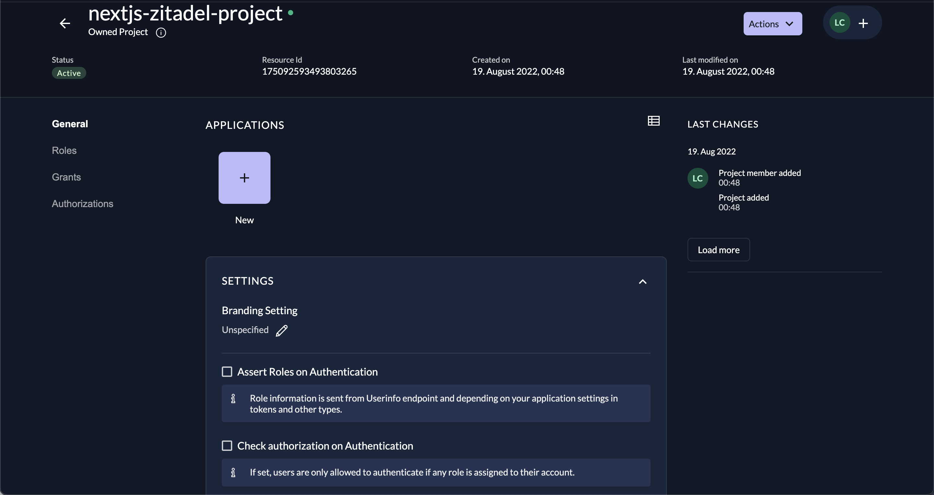Click the back arrow icon

pyautogui.click(x=65, y=24)
